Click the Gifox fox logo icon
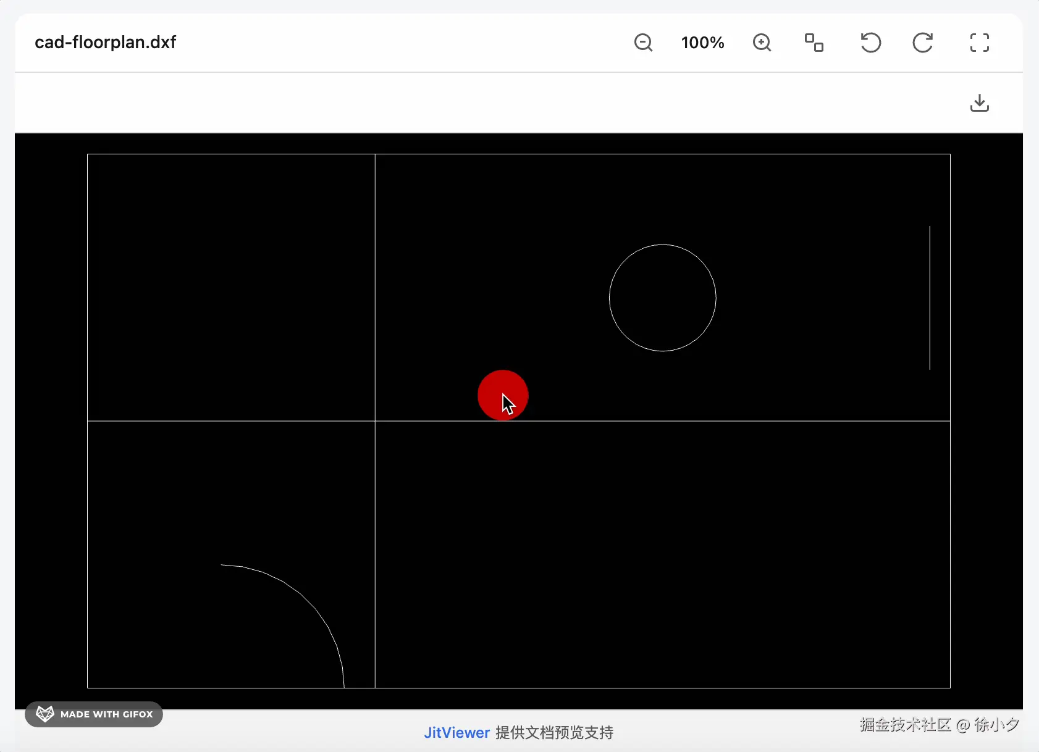The width and height of the screenshot is (1039, 752). click(x=44, y=714)
